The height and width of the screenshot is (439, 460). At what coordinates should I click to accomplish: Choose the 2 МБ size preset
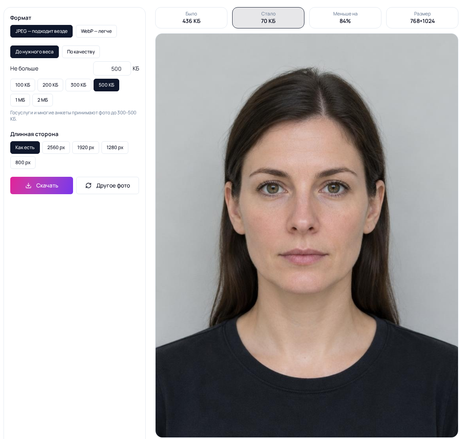click(43, 100)
